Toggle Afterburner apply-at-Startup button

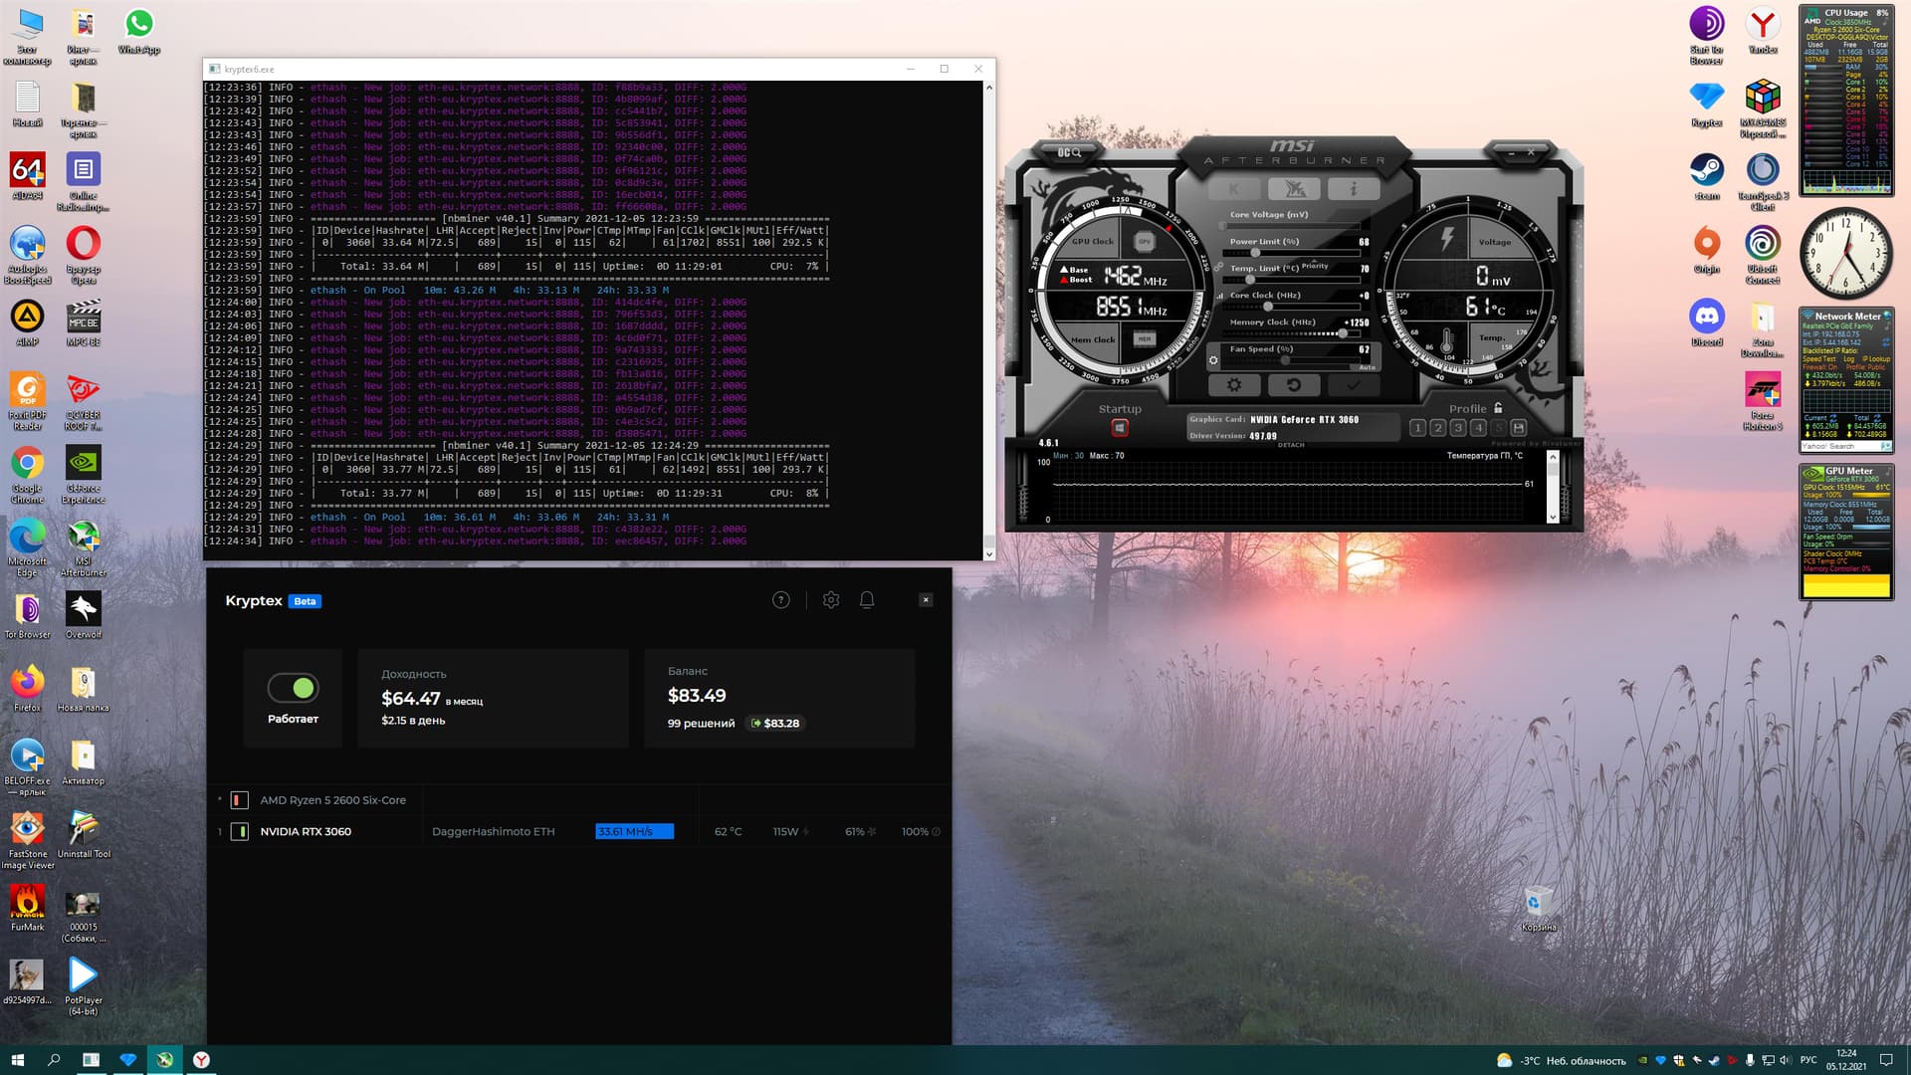click(1120, 428)
